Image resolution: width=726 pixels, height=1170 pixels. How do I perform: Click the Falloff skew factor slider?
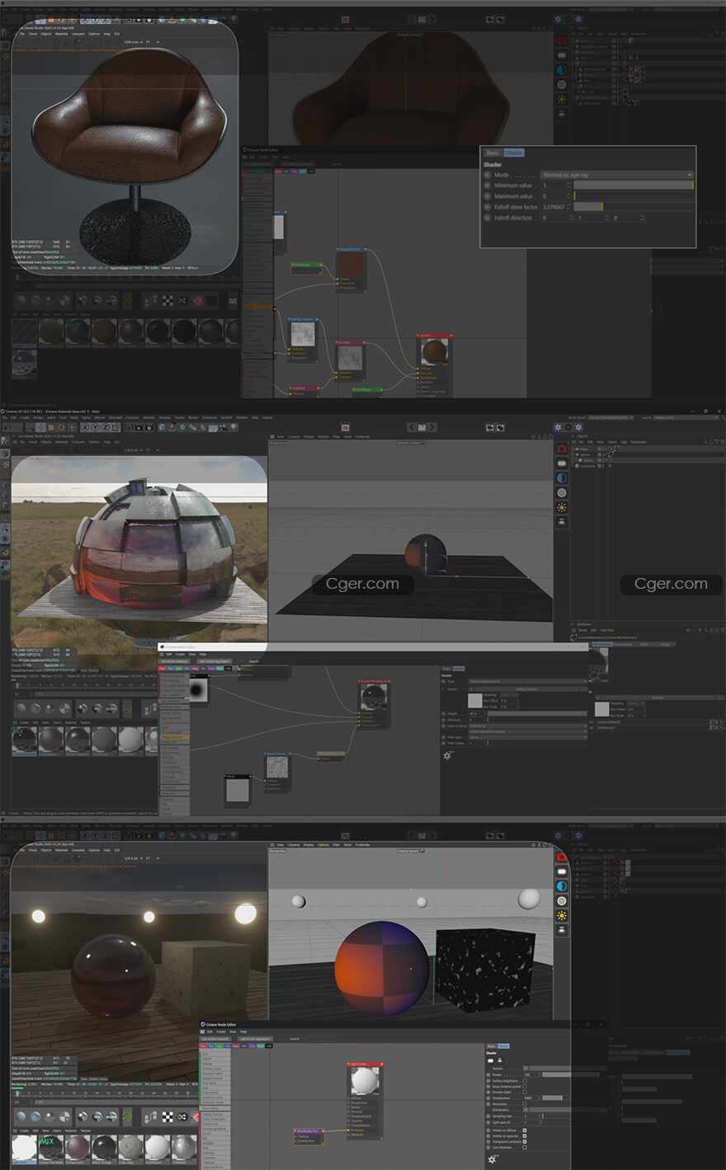click(633, 207)
